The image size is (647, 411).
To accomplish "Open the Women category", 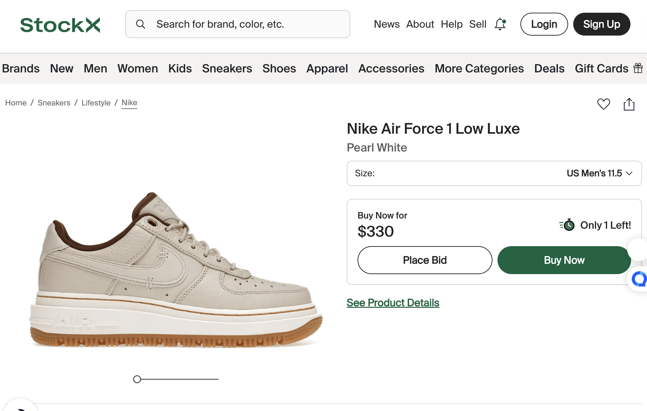I will 138,69.
